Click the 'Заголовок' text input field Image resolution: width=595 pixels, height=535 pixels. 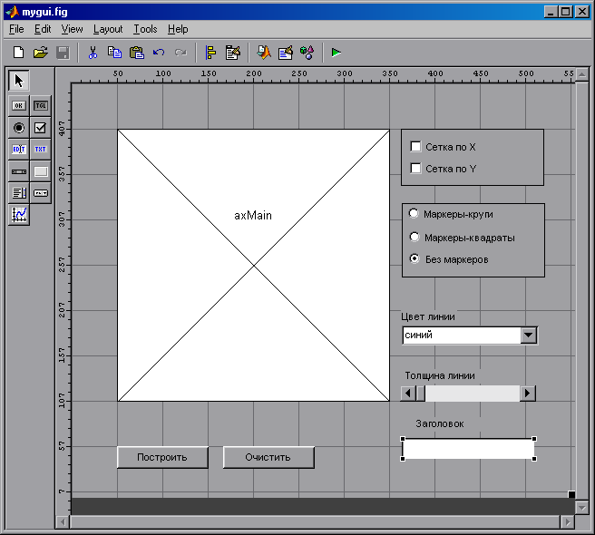468,449
